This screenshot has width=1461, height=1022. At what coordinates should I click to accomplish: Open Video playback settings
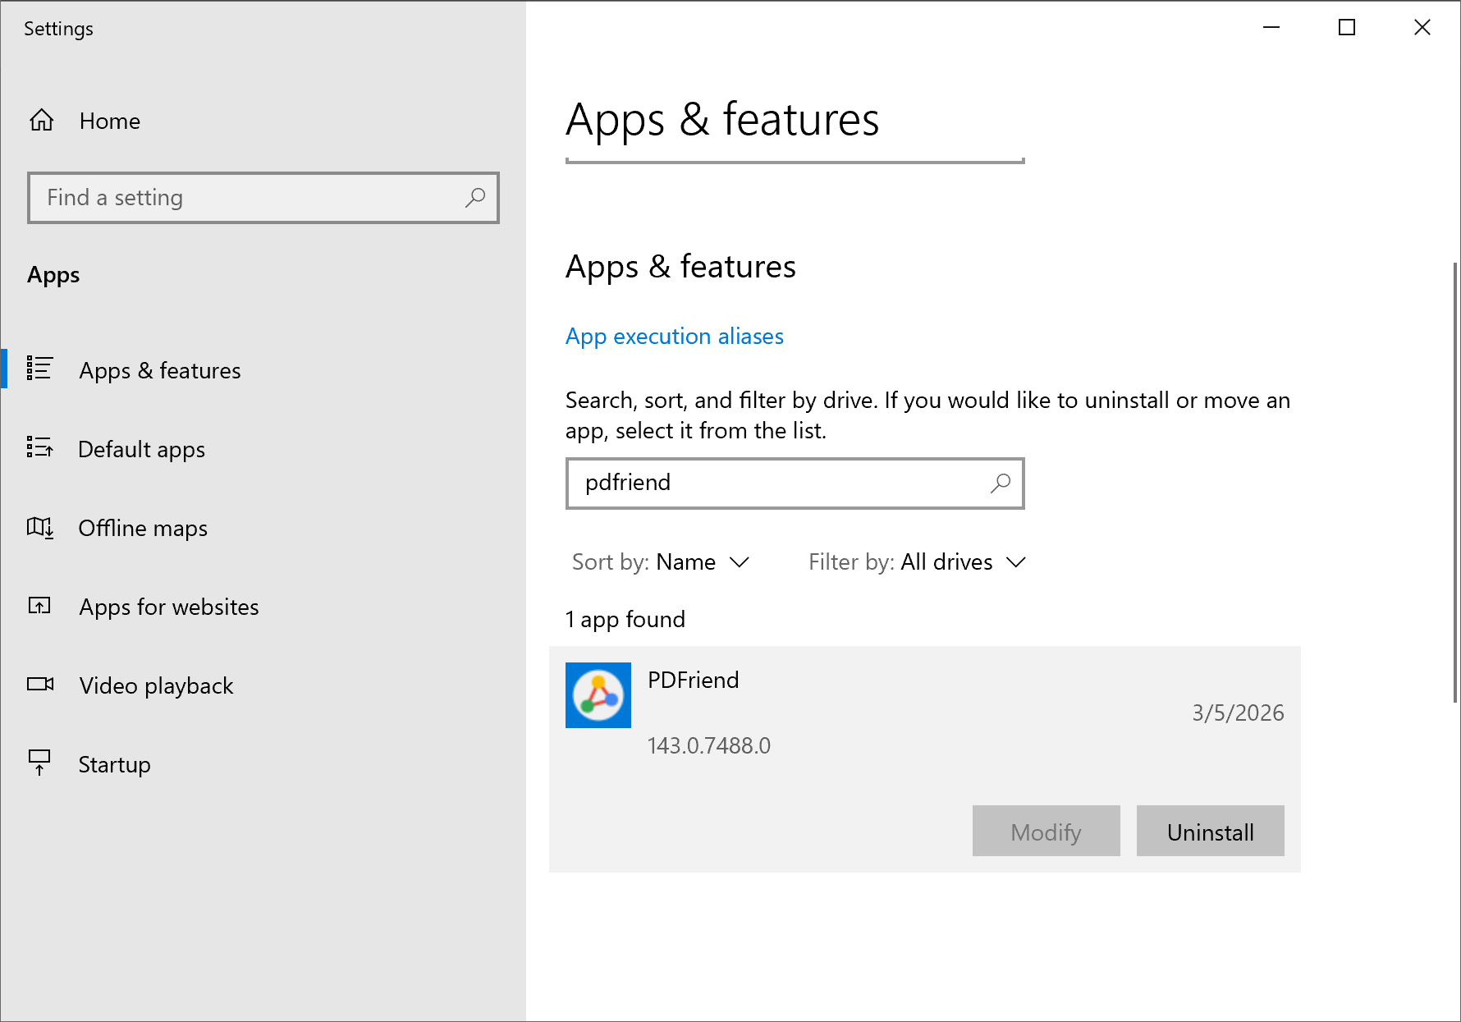pyautogui.click(x=156, y=685)
